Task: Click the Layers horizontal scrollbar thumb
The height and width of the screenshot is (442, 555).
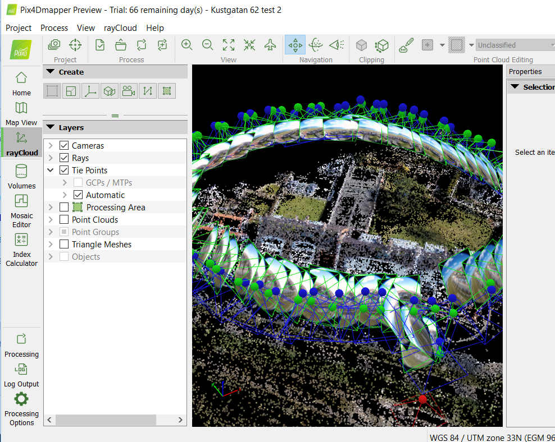Action: 106,420
